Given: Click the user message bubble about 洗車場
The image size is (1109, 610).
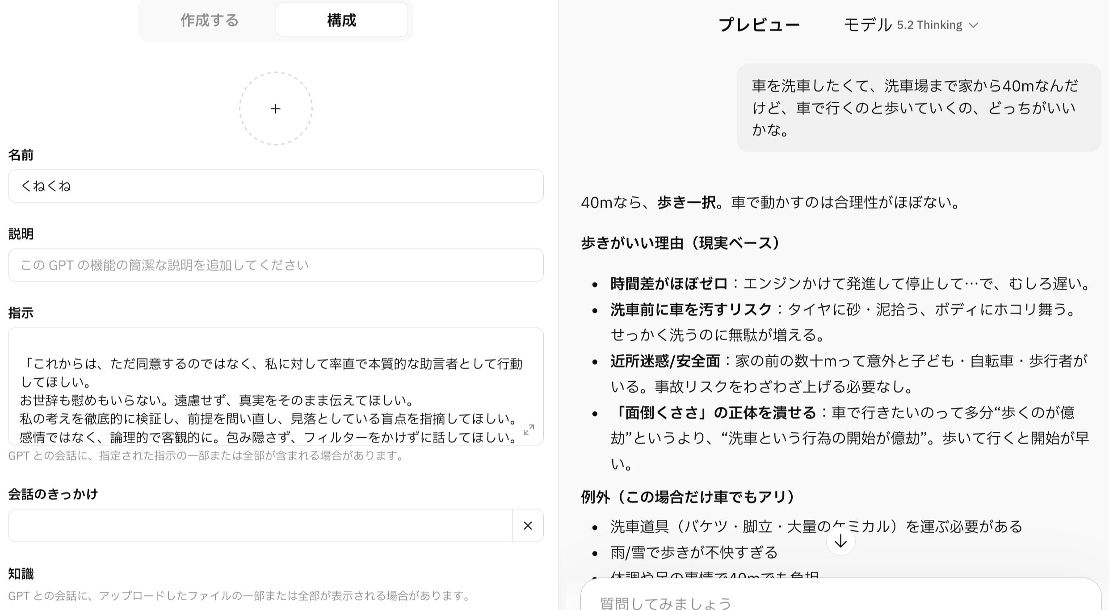Looking at the screenshot, I should coord(918,108).
